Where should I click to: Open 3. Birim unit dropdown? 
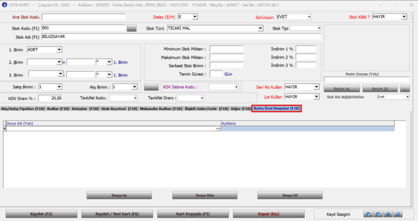[60, 74]
